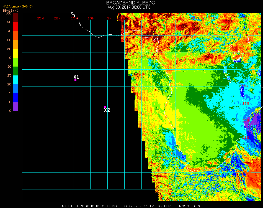
Task: Click the Aug 30, 2017 06:00 UTC timestamp
Action: (x=129, y=7)
